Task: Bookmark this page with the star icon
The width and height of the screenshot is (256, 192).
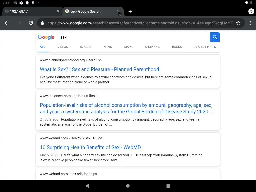Action: tap(238, 23)
